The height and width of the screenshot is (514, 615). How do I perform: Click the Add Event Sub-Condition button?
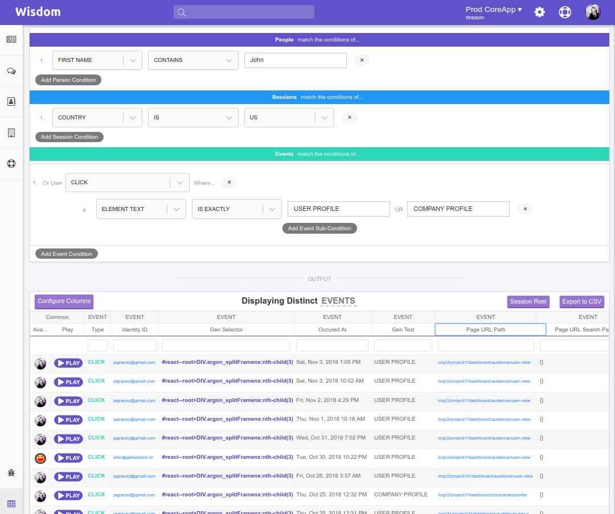[319, 229]
